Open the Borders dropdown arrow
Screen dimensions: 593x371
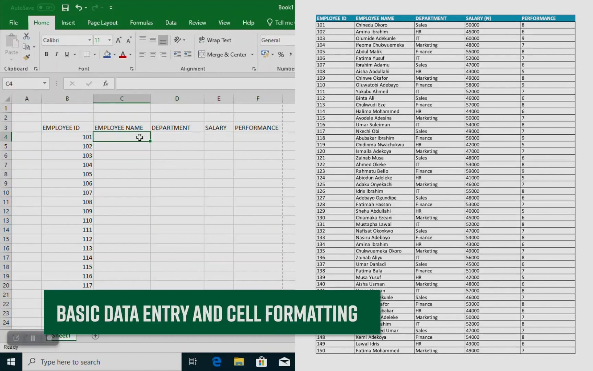(x=95, y=55)
